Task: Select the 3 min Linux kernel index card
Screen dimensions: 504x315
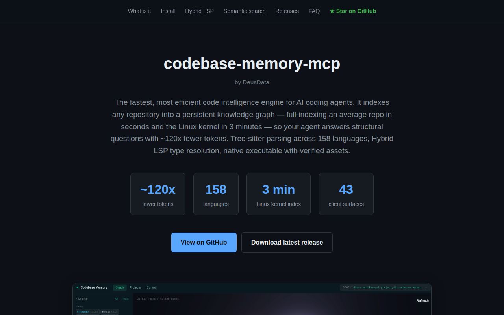Action: click(x=278, y=194)
